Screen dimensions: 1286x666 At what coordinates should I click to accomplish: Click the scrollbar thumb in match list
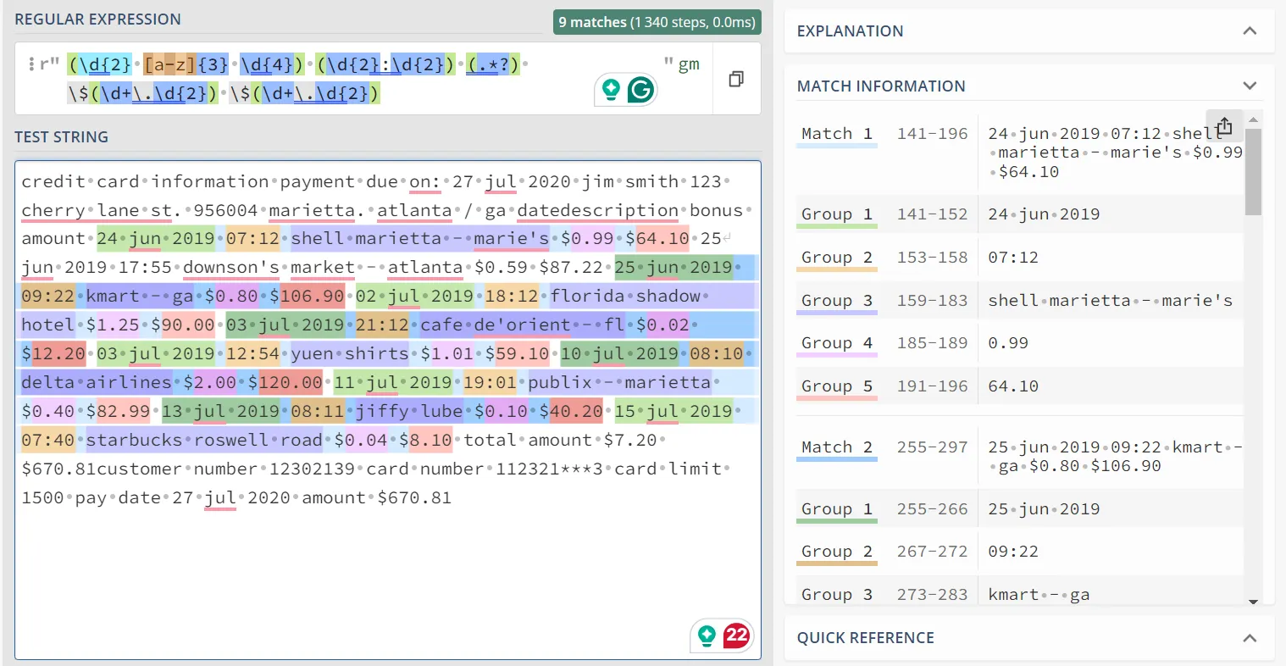point(1253,172)
